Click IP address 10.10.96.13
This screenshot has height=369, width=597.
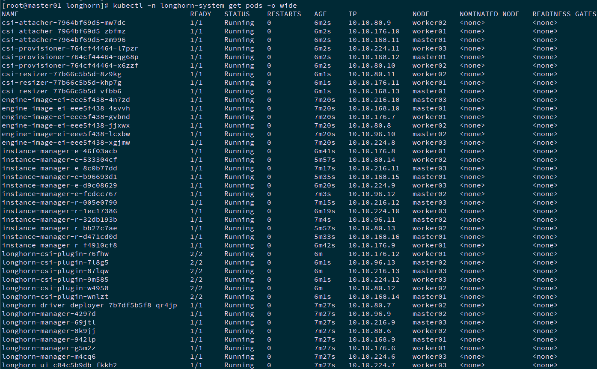[372, 262]
